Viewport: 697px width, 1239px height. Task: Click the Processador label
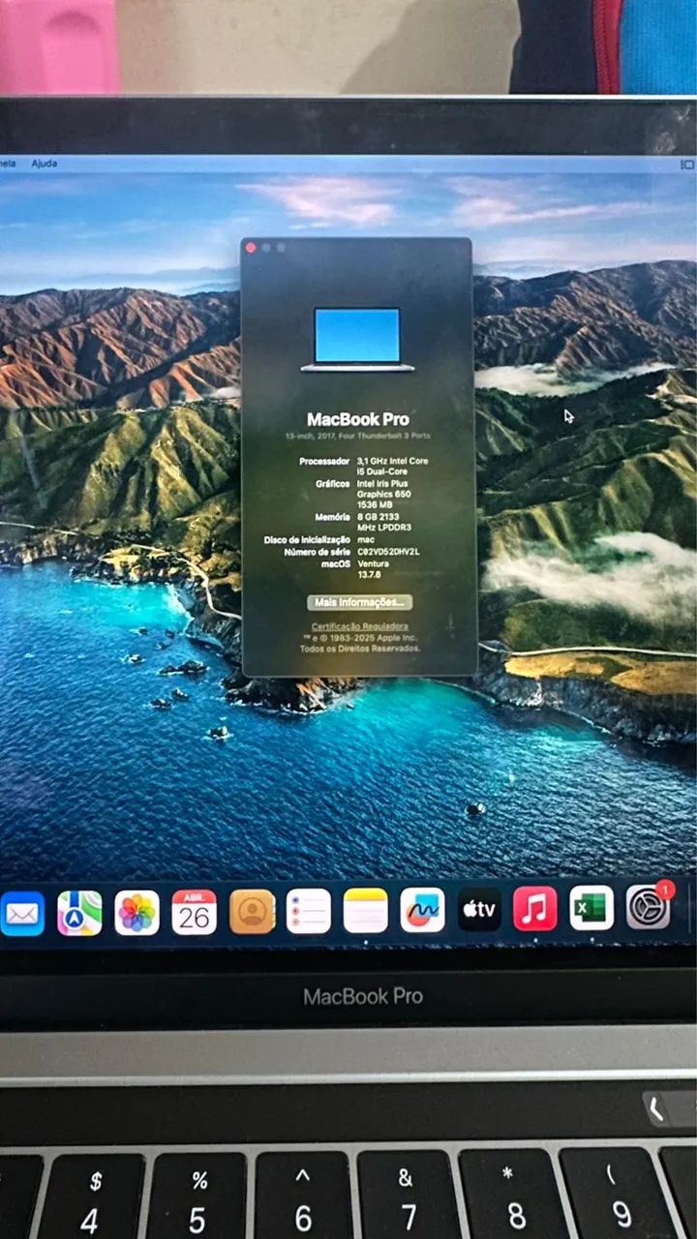[324, 461]
